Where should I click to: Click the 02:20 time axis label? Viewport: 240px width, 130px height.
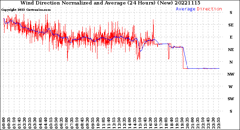point(25,123)
